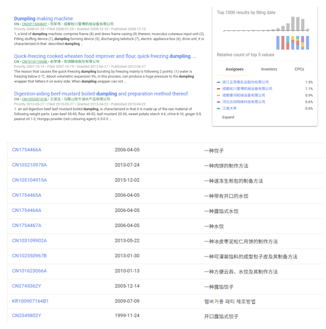Switch to the Inventors tab

point(269,69)
